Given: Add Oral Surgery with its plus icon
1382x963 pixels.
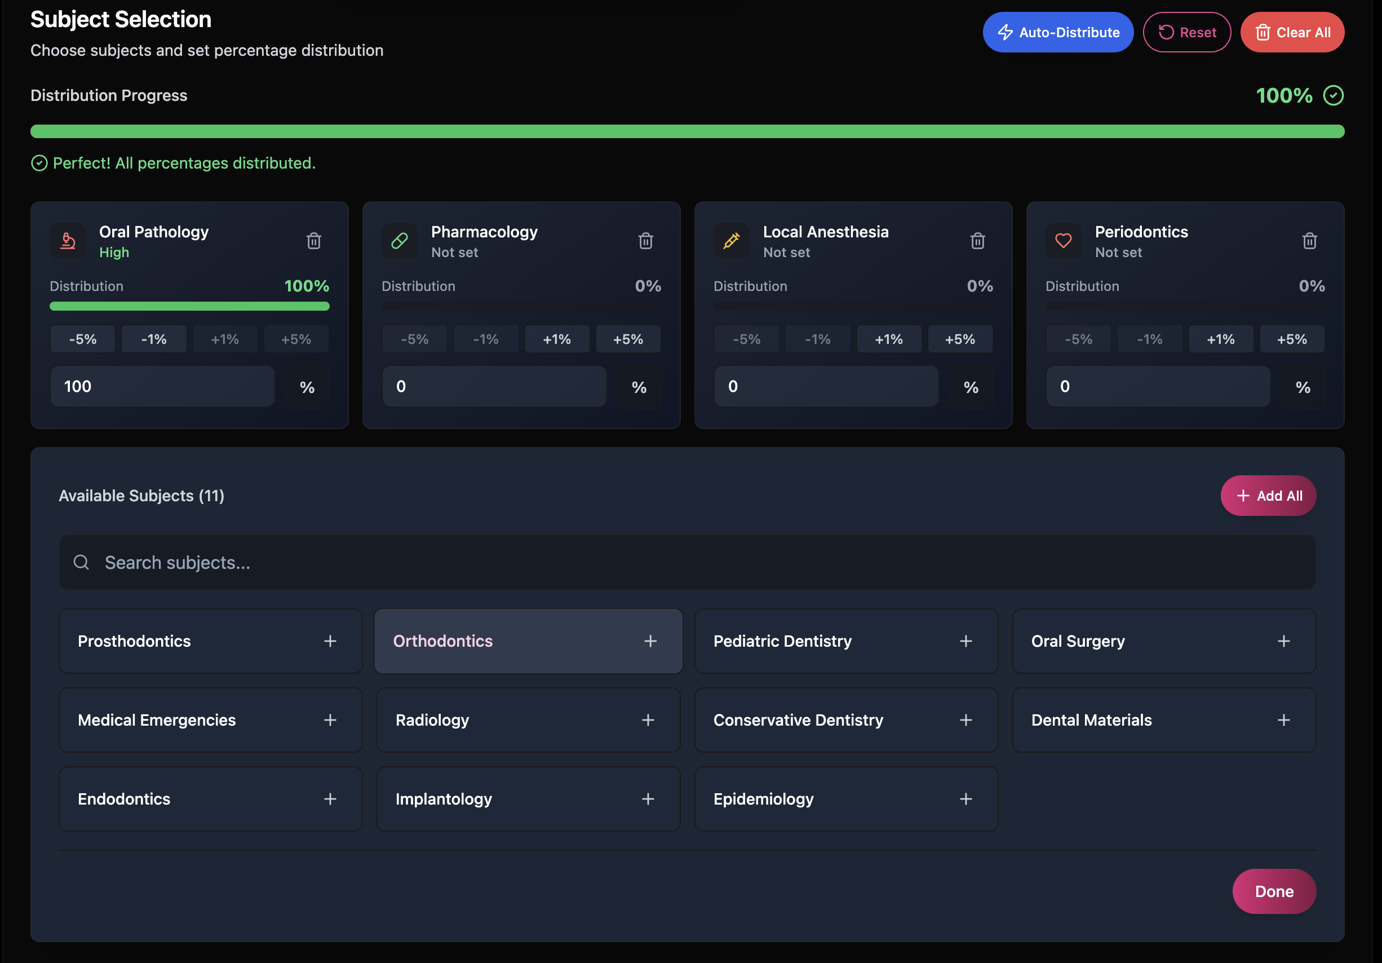Looking at the screenshot, I should pyautogui.click(x=1284, y=641).
